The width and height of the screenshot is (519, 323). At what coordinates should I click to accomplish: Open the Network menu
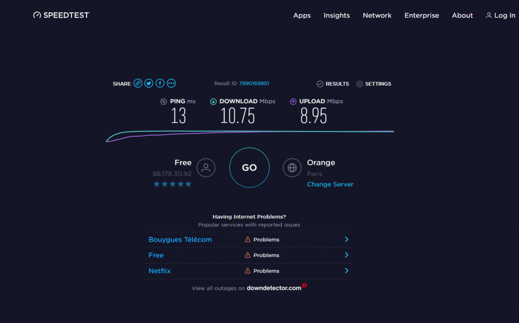(377, 15)
